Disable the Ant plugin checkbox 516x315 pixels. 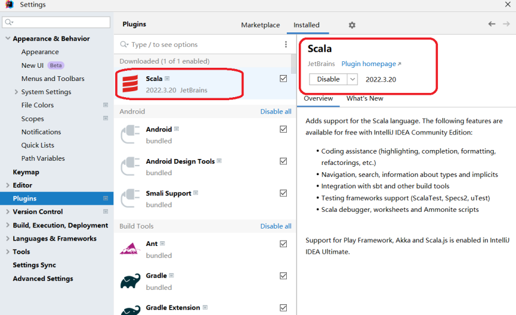pyautogui.click(x=283, y=244)
